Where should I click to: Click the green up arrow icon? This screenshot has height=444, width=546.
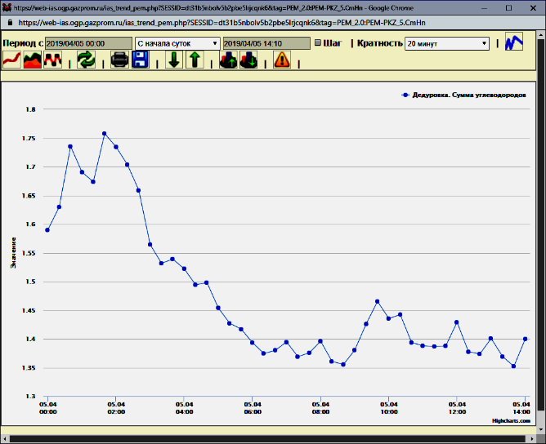click(x=195, y=60)
